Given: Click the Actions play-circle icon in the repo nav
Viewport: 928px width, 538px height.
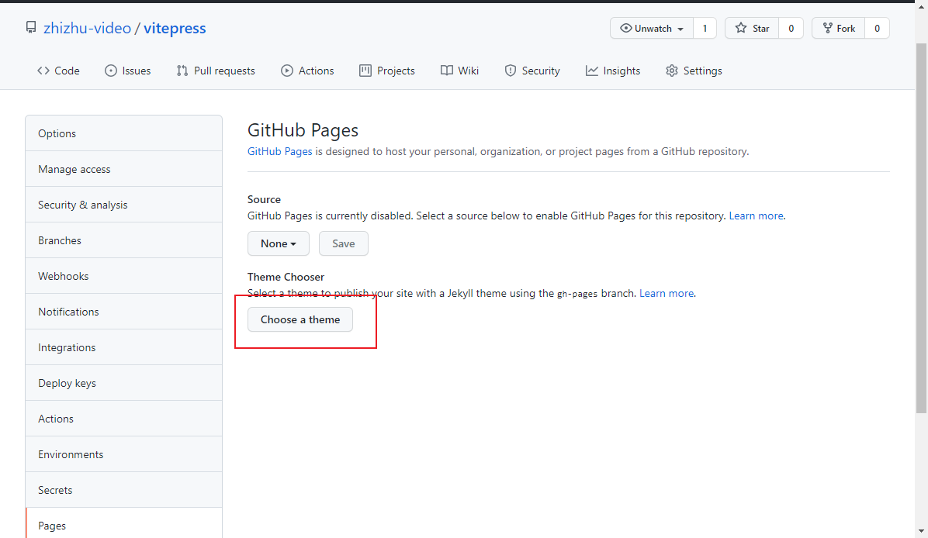Looking at the screenshot, I should 287,71.
